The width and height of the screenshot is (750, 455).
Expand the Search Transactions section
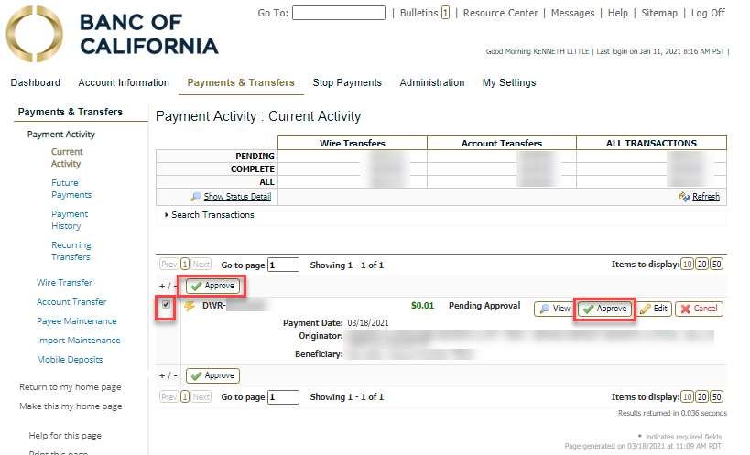click(x=209, y=215)
